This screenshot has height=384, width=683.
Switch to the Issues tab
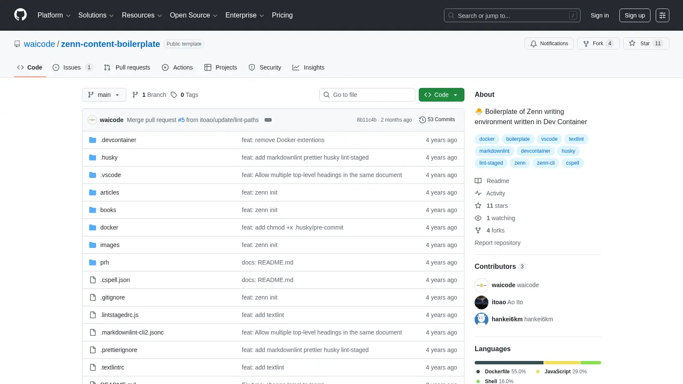point(72,67)
